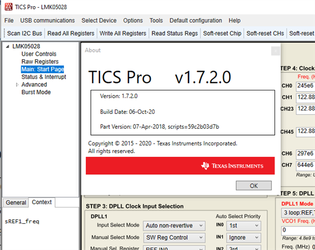This screenshot has width=315, height=250.
Task: Select Burst Mode in the tree
Action: click(x=36, y=92)
